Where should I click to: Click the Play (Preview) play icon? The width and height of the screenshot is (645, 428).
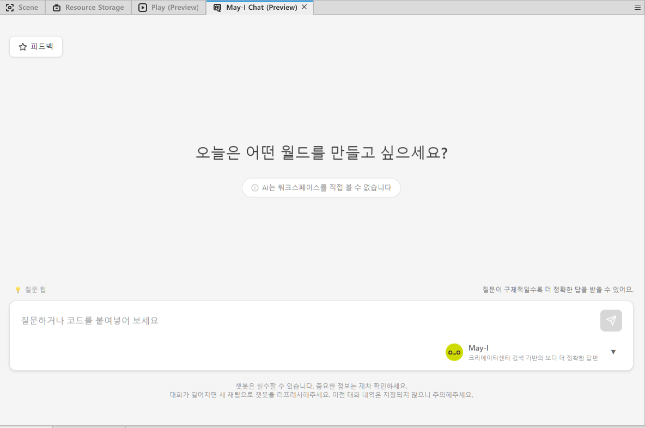142,8
